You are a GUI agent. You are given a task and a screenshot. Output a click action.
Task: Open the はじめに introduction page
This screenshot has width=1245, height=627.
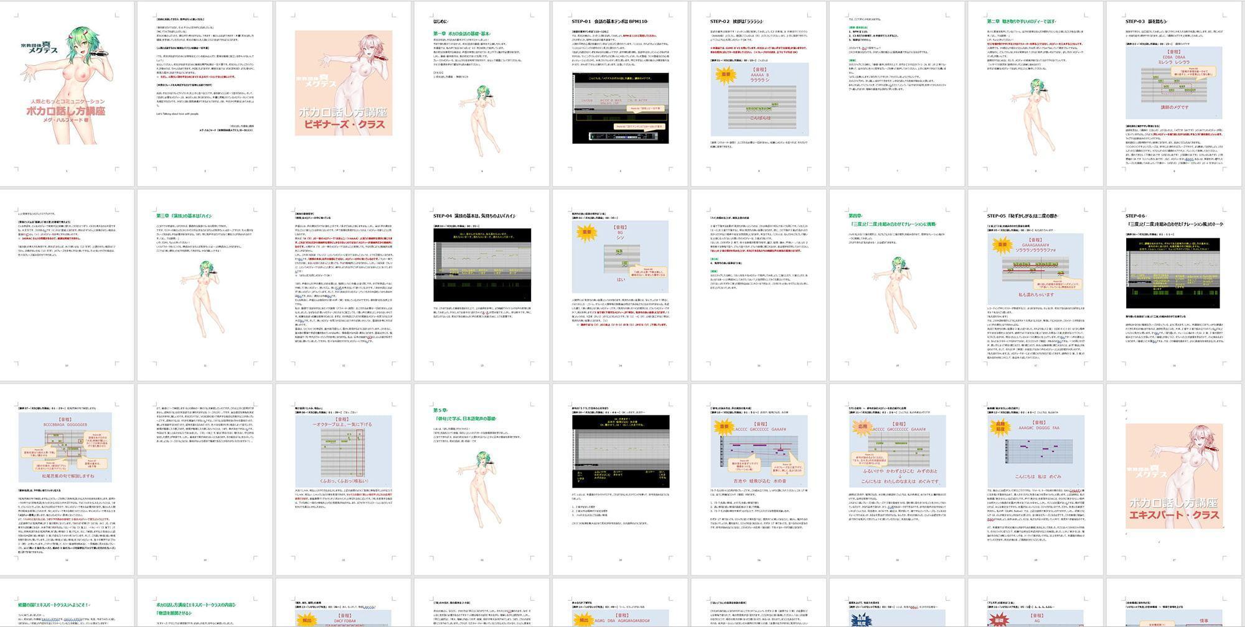[x=482, y=93]
